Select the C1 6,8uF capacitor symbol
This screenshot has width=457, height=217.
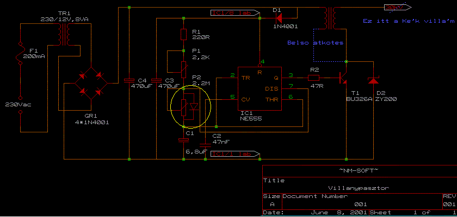click(x=183, y=141)
